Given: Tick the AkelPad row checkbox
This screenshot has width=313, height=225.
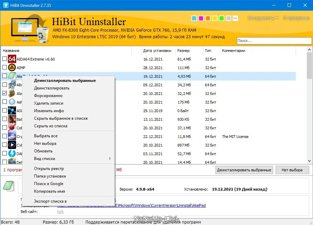Looking at the screenshot, I should coord(4,76).
